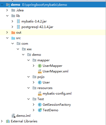
Task: Click the GetSessionFactory class icon
Action: tap(40, 105)
